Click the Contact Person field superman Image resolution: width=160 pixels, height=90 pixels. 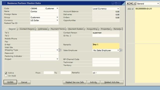click(x=106, y=33)
